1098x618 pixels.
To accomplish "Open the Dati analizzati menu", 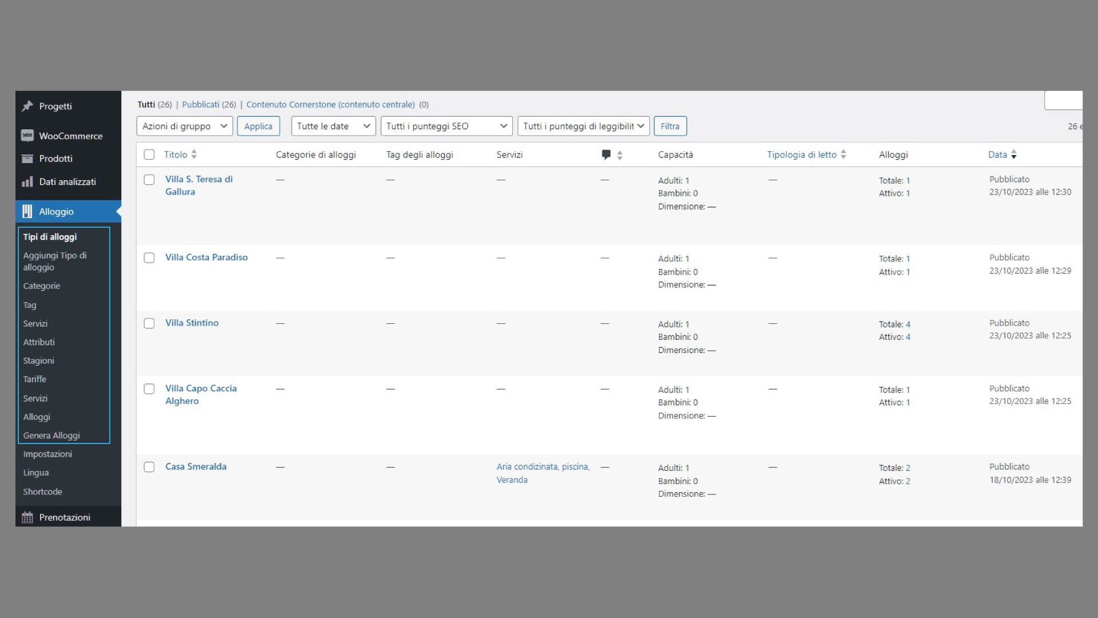I will [68, 182].
